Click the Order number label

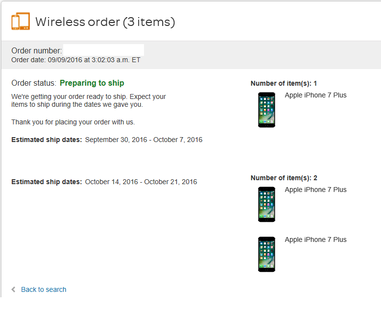point(37,50)
